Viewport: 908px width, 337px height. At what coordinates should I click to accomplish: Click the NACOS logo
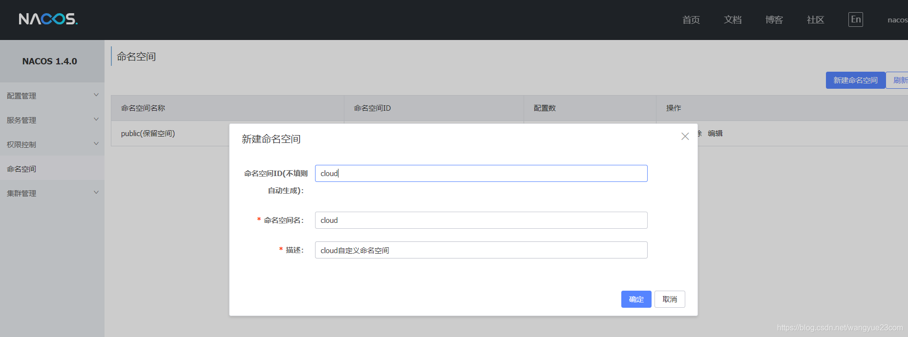click(48, 19)
